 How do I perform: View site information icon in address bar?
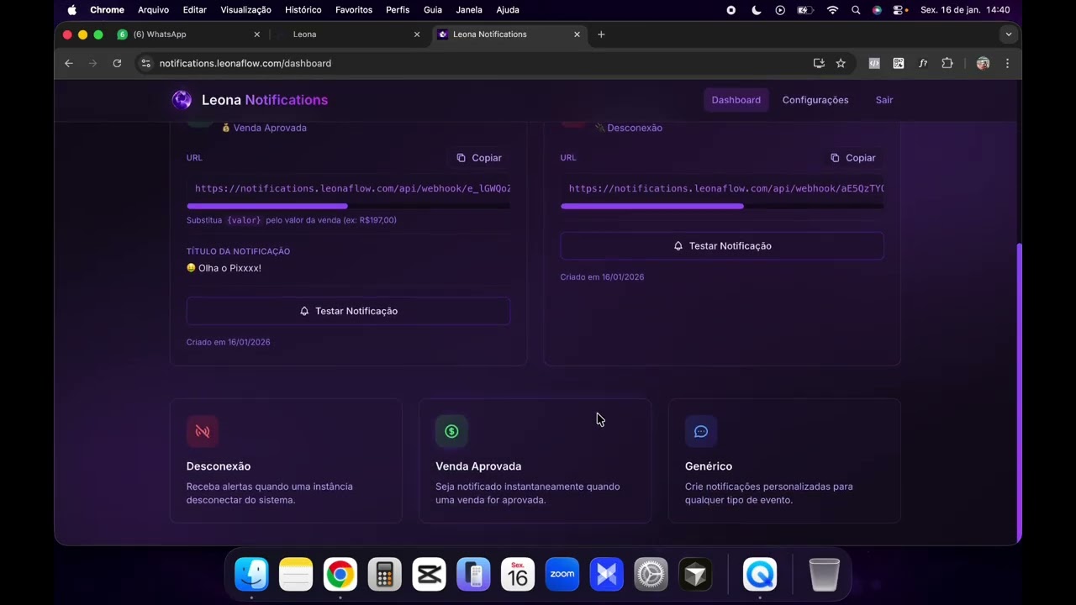(145, 63)
